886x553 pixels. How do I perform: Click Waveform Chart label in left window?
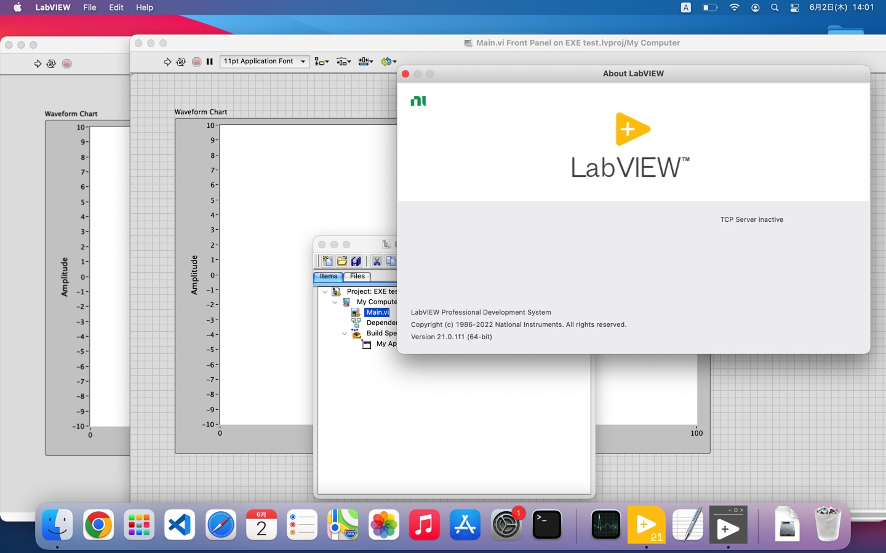coord(71,114)
